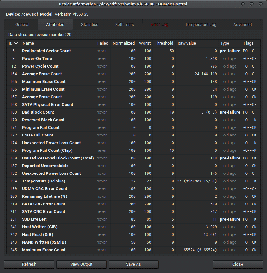Sort by the Normalized column header
The image size is (267, 273).
tap(123, 43)
